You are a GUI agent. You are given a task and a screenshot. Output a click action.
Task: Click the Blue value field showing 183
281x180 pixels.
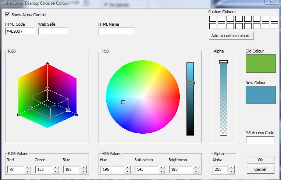[x=71, y=169]
